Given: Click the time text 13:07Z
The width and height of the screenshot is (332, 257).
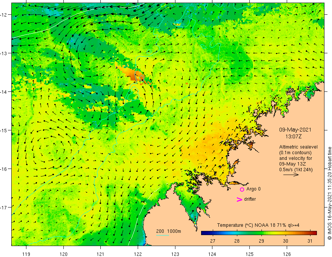Looking at the screenshot, I should point(293,136).
